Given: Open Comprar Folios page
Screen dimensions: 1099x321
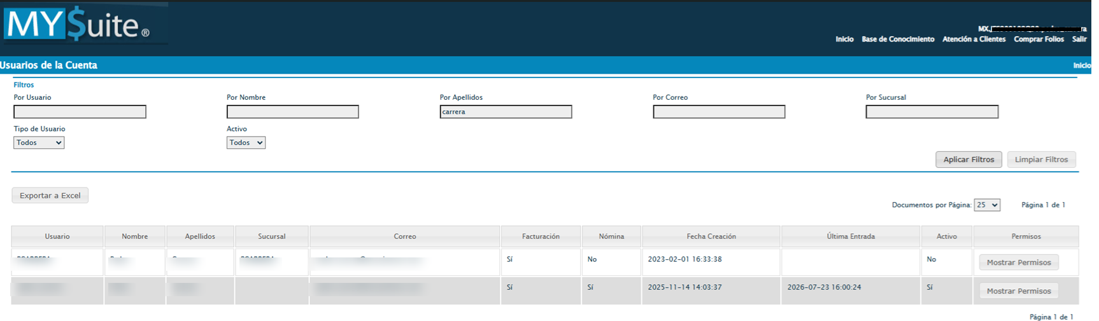Looking at the screenshot, I should [1039, 39].
